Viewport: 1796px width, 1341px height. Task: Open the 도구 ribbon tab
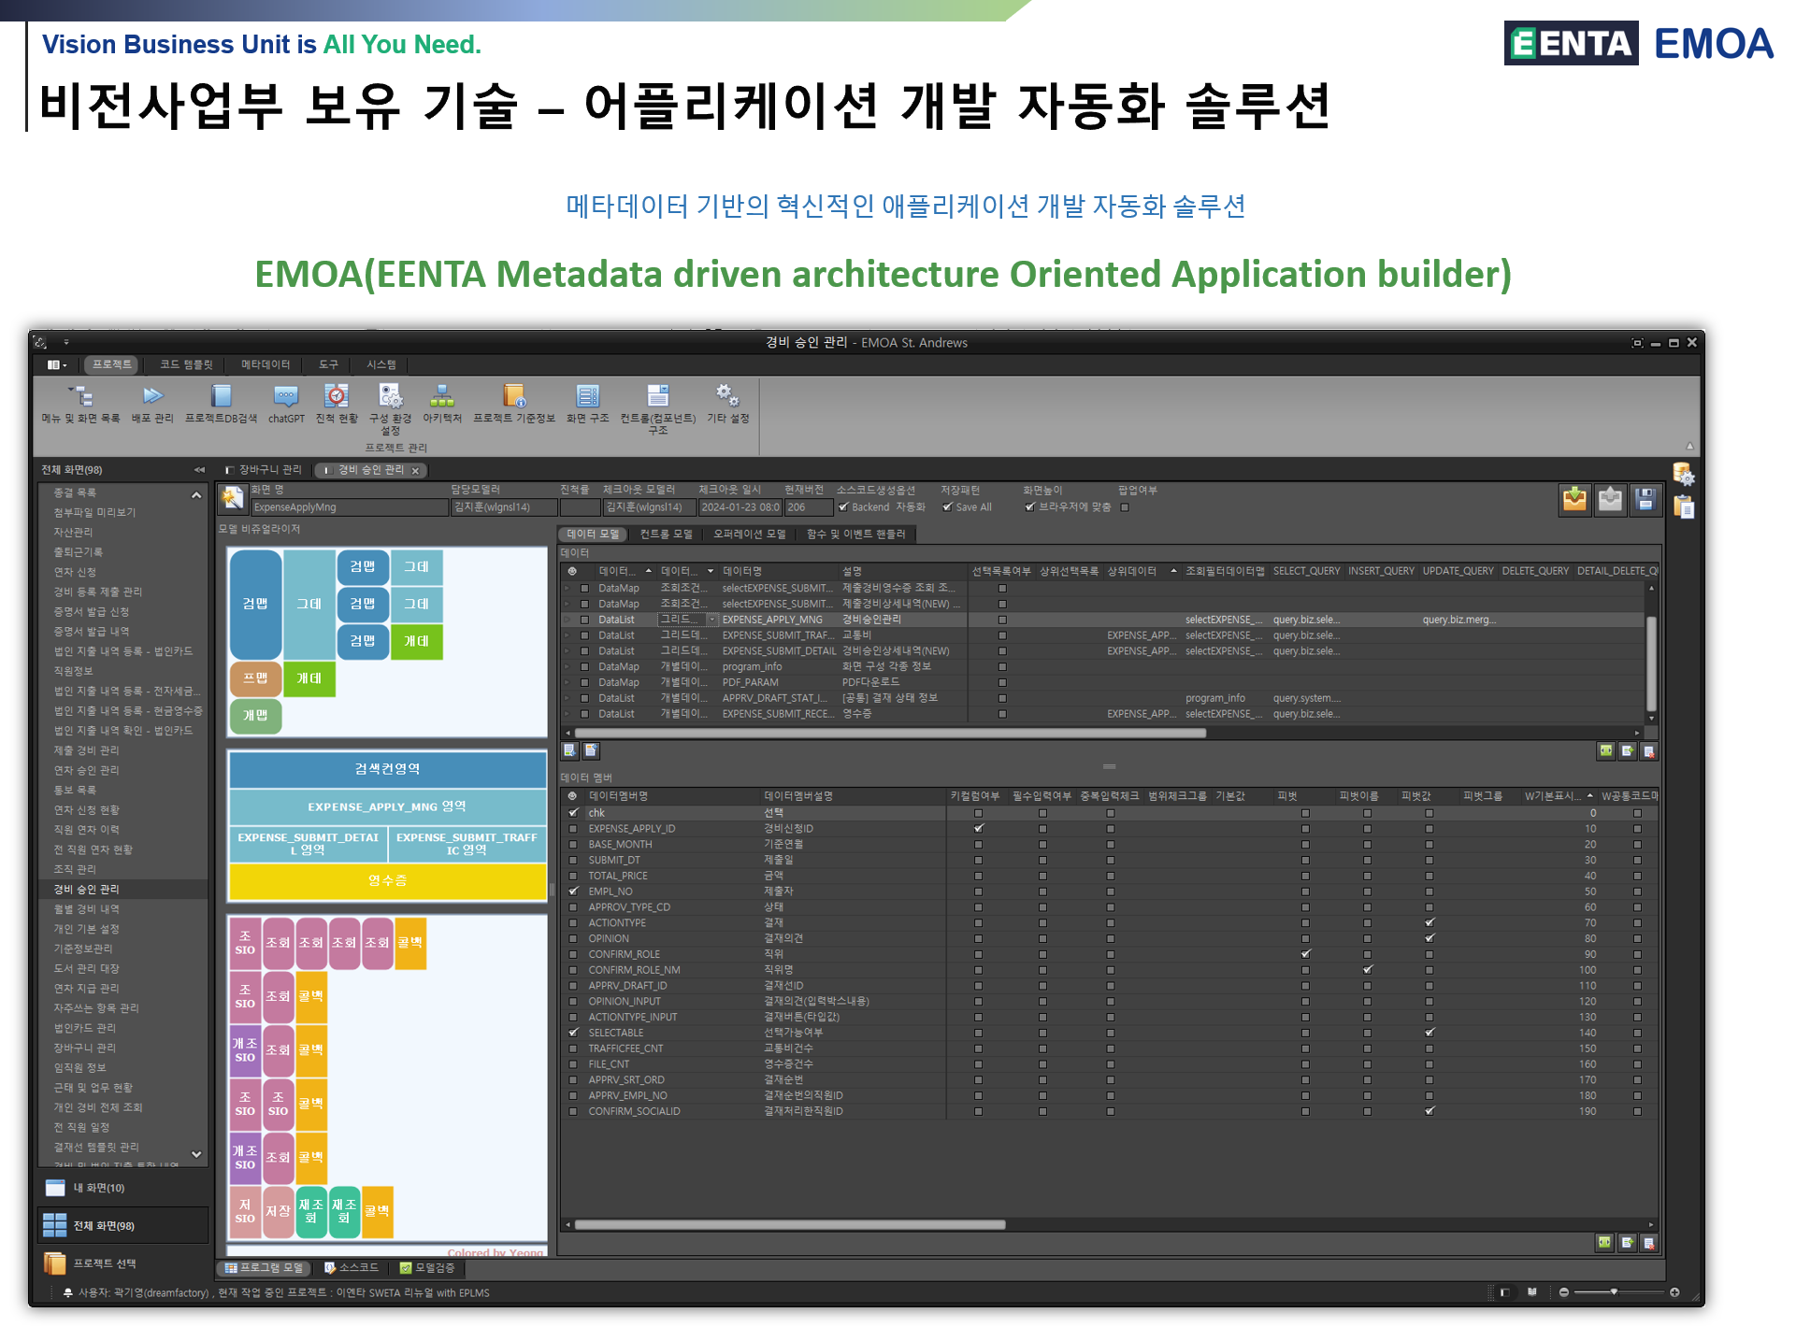tap(328, 364)
